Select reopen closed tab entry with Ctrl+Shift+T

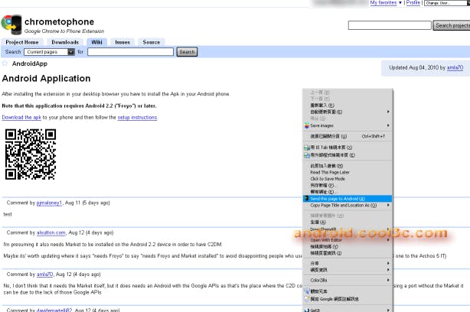[348, 136]
